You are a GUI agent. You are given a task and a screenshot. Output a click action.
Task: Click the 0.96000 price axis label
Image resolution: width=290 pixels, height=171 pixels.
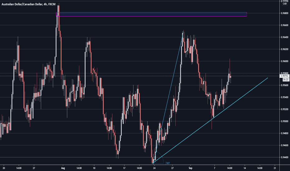tap(285, 61)
